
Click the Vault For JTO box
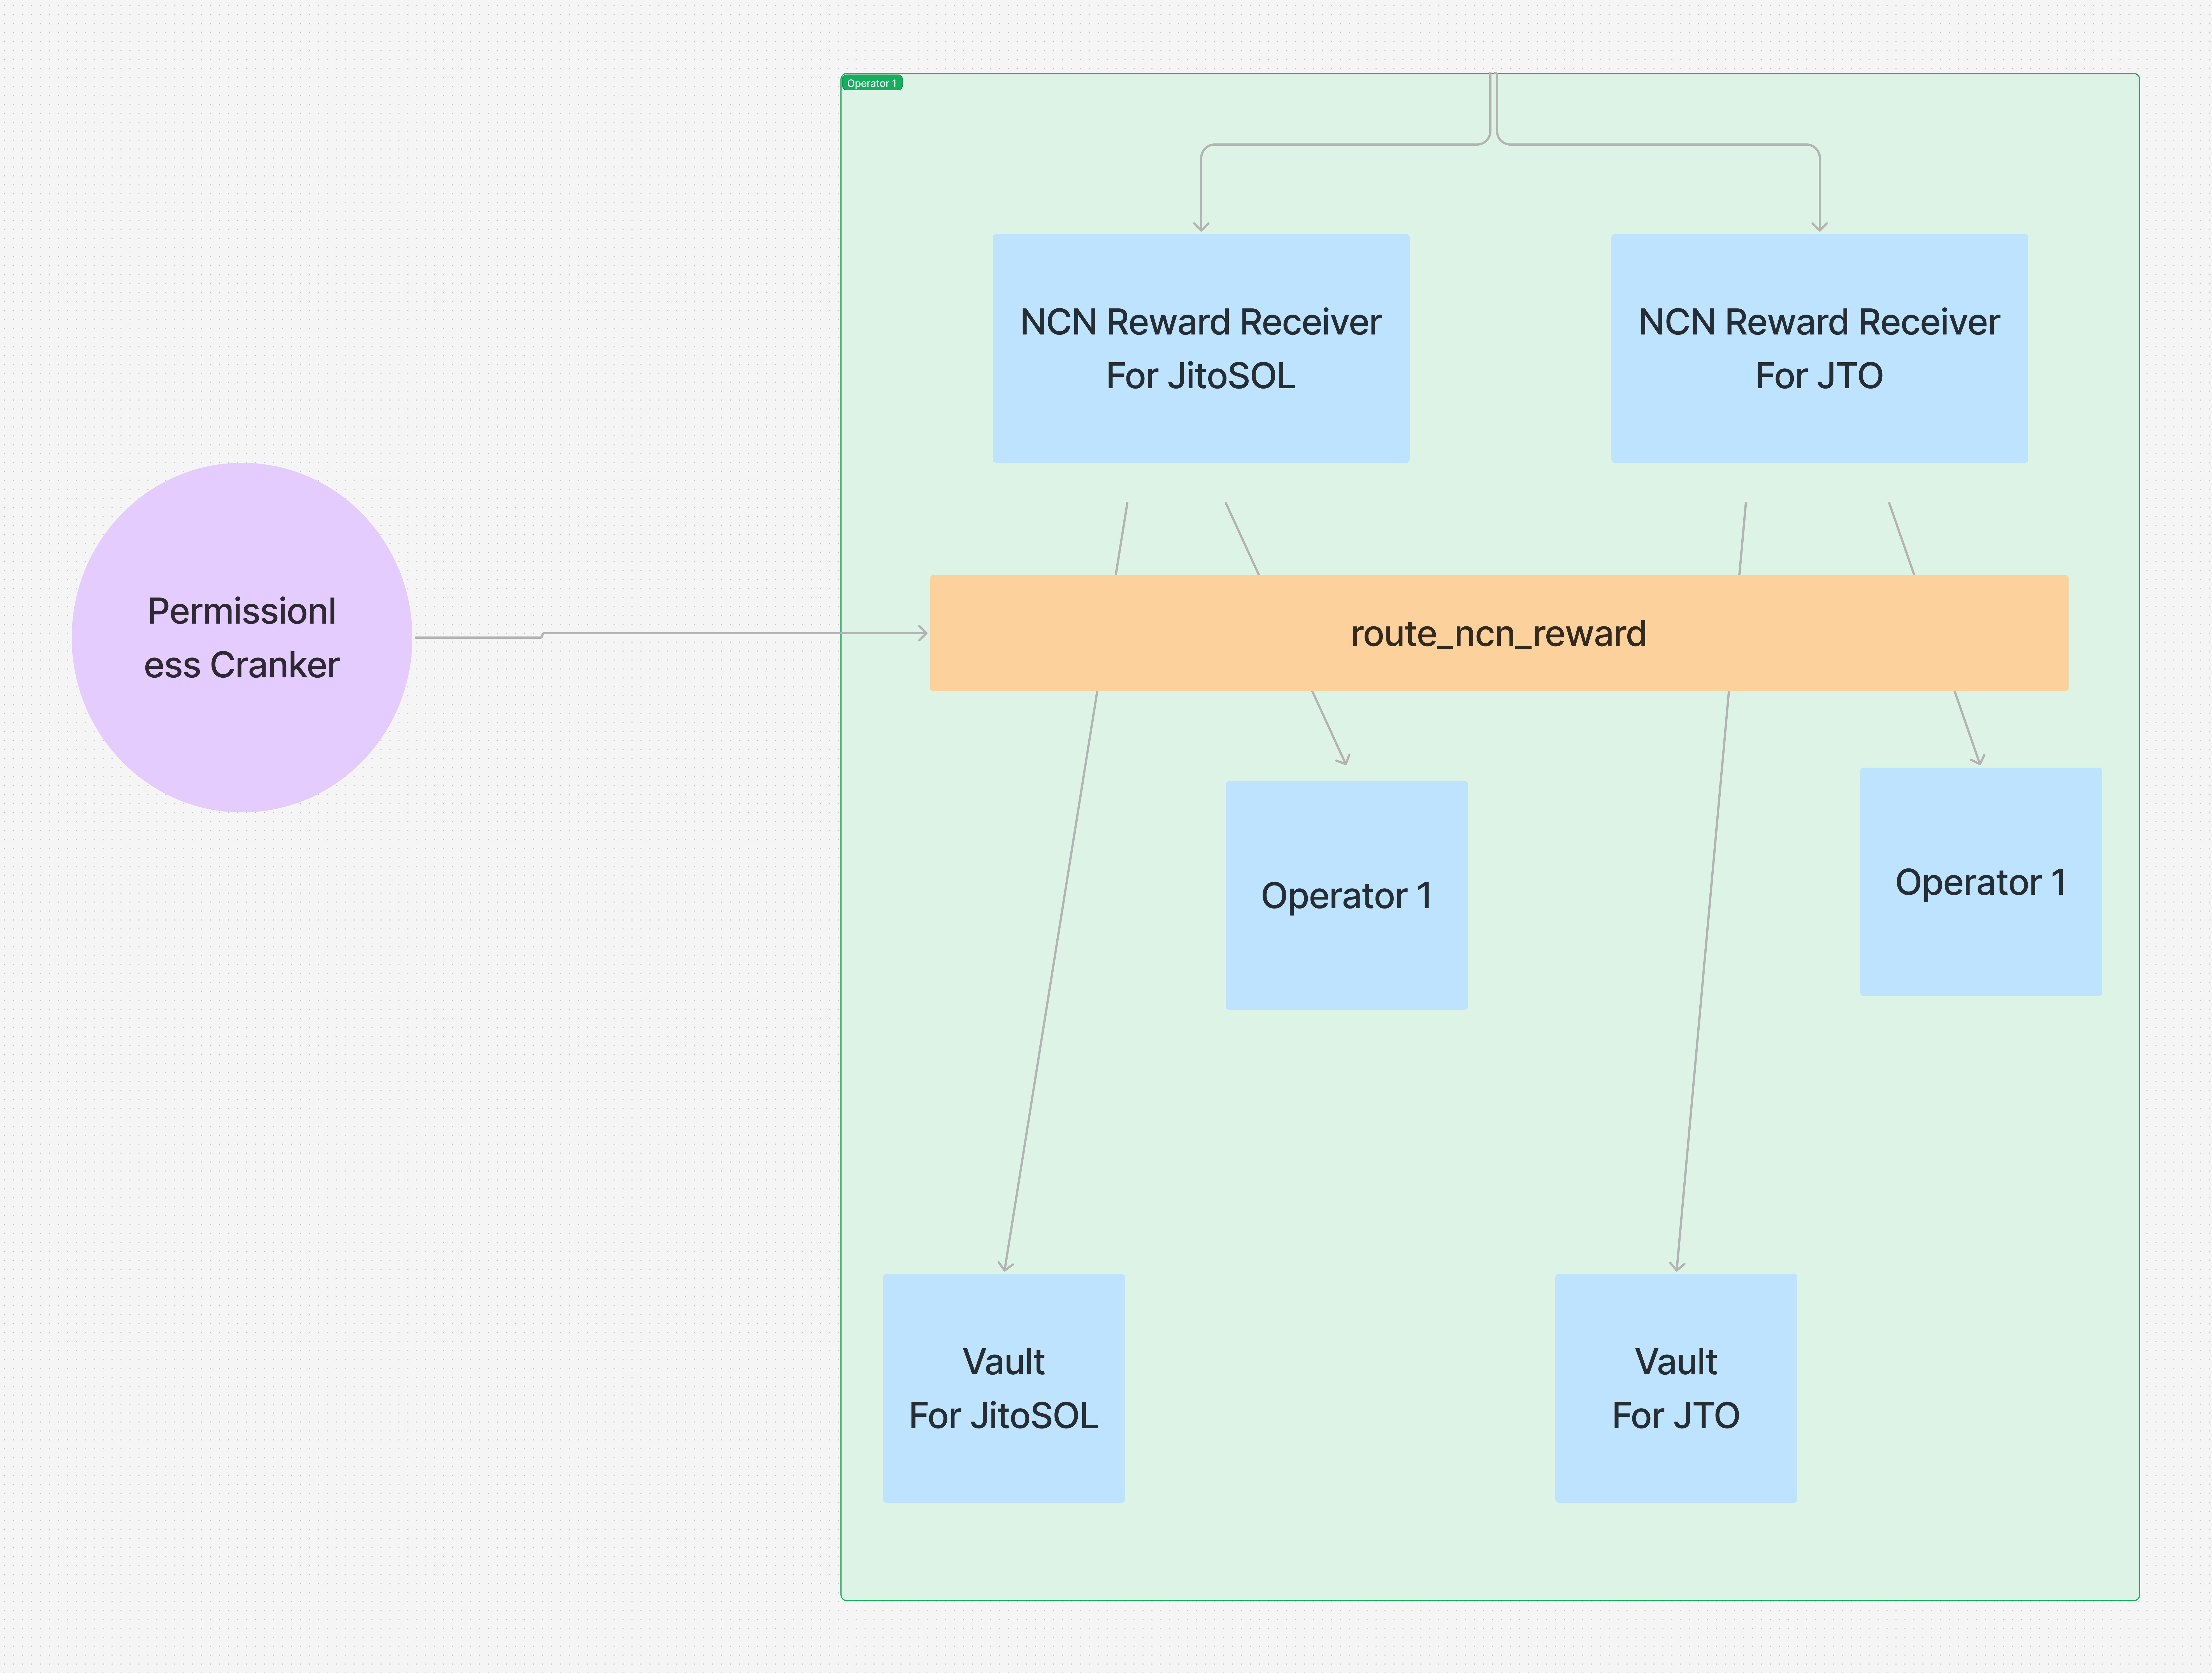click(1676, 1388)
